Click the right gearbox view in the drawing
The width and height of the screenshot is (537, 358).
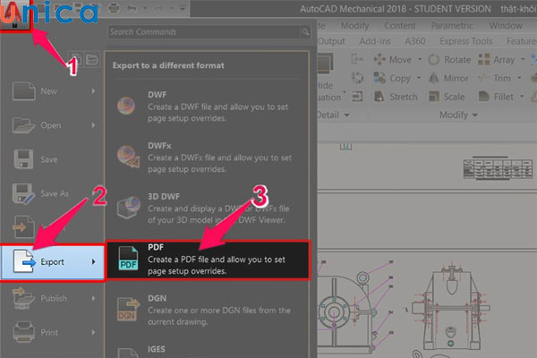click(x=449, y=308)
